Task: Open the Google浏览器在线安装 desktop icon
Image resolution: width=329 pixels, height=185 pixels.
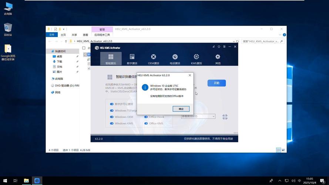Action: (x=8, y=53)
